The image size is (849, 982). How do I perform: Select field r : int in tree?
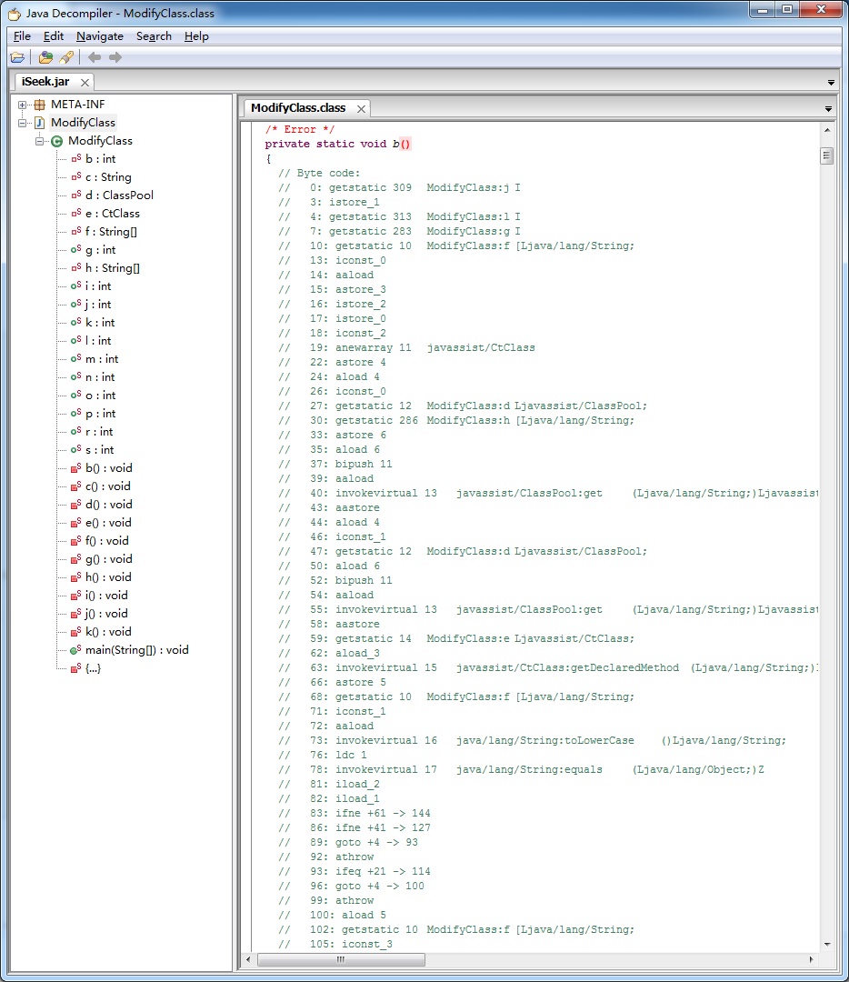pyautogui.click(x=100, y=432)
